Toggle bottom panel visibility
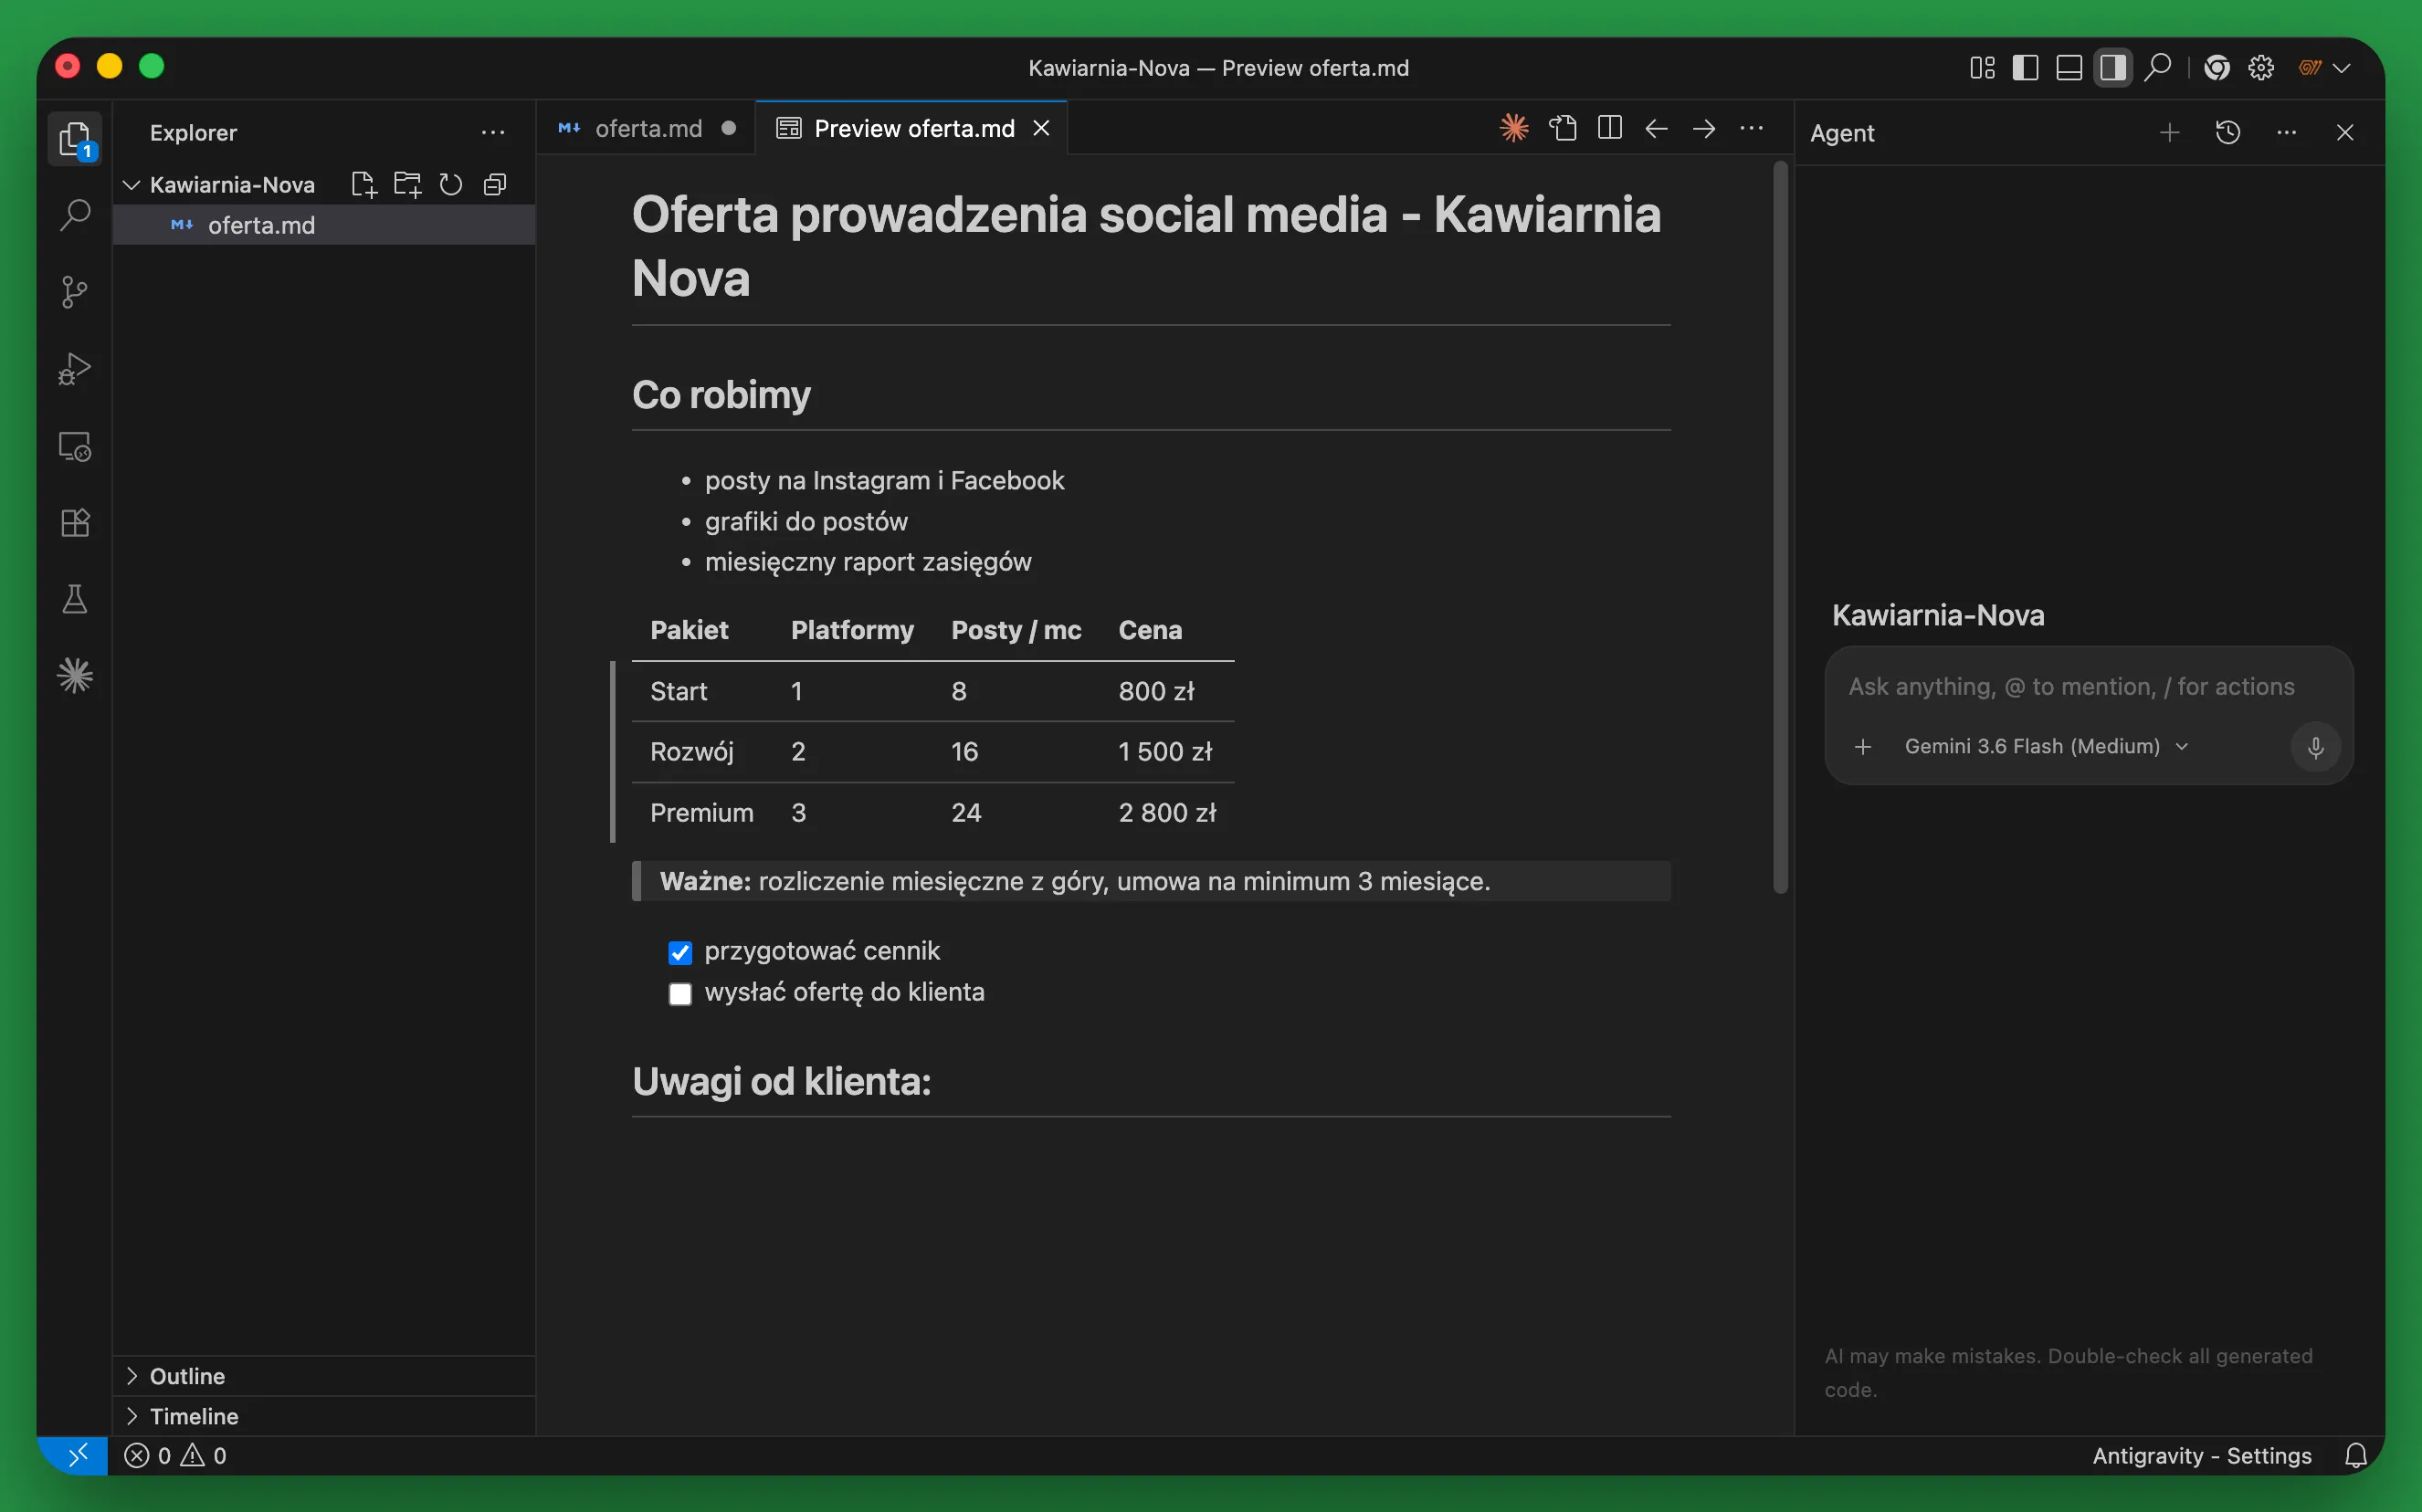2422x1512 pixels. (x=2069, y=67)
